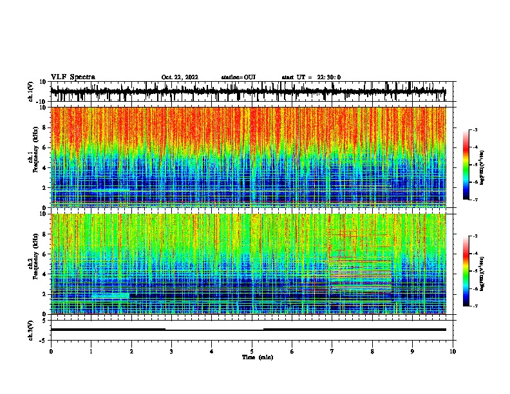Click the ch.2 frequency tick label "8"
Screen dimensions: 510x394
pos(45,234)
